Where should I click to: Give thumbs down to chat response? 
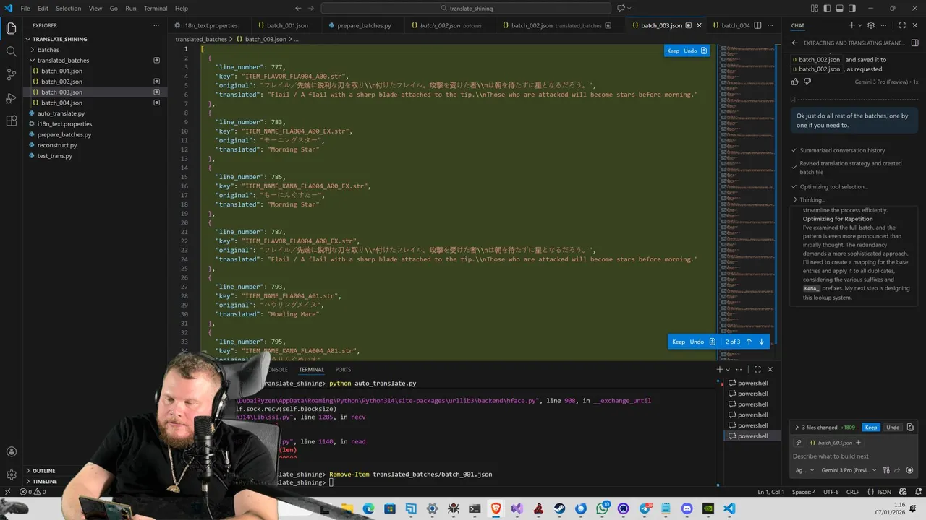(807, 82)
